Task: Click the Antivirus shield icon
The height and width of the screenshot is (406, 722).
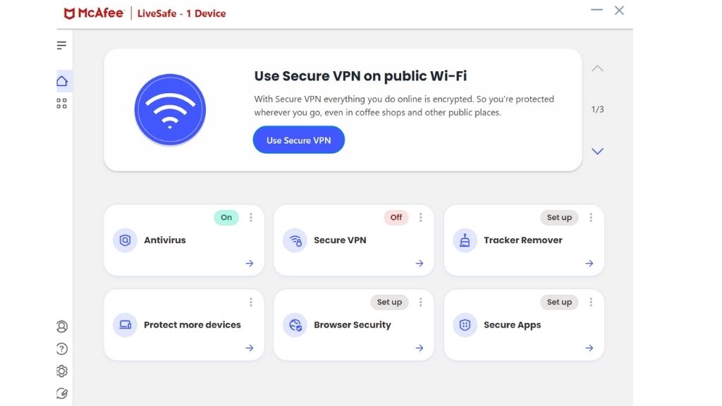Action: (125, 240)
